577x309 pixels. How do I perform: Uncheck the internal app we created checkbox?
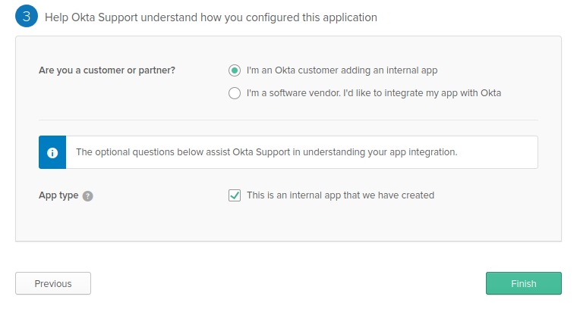pos(235,195)
